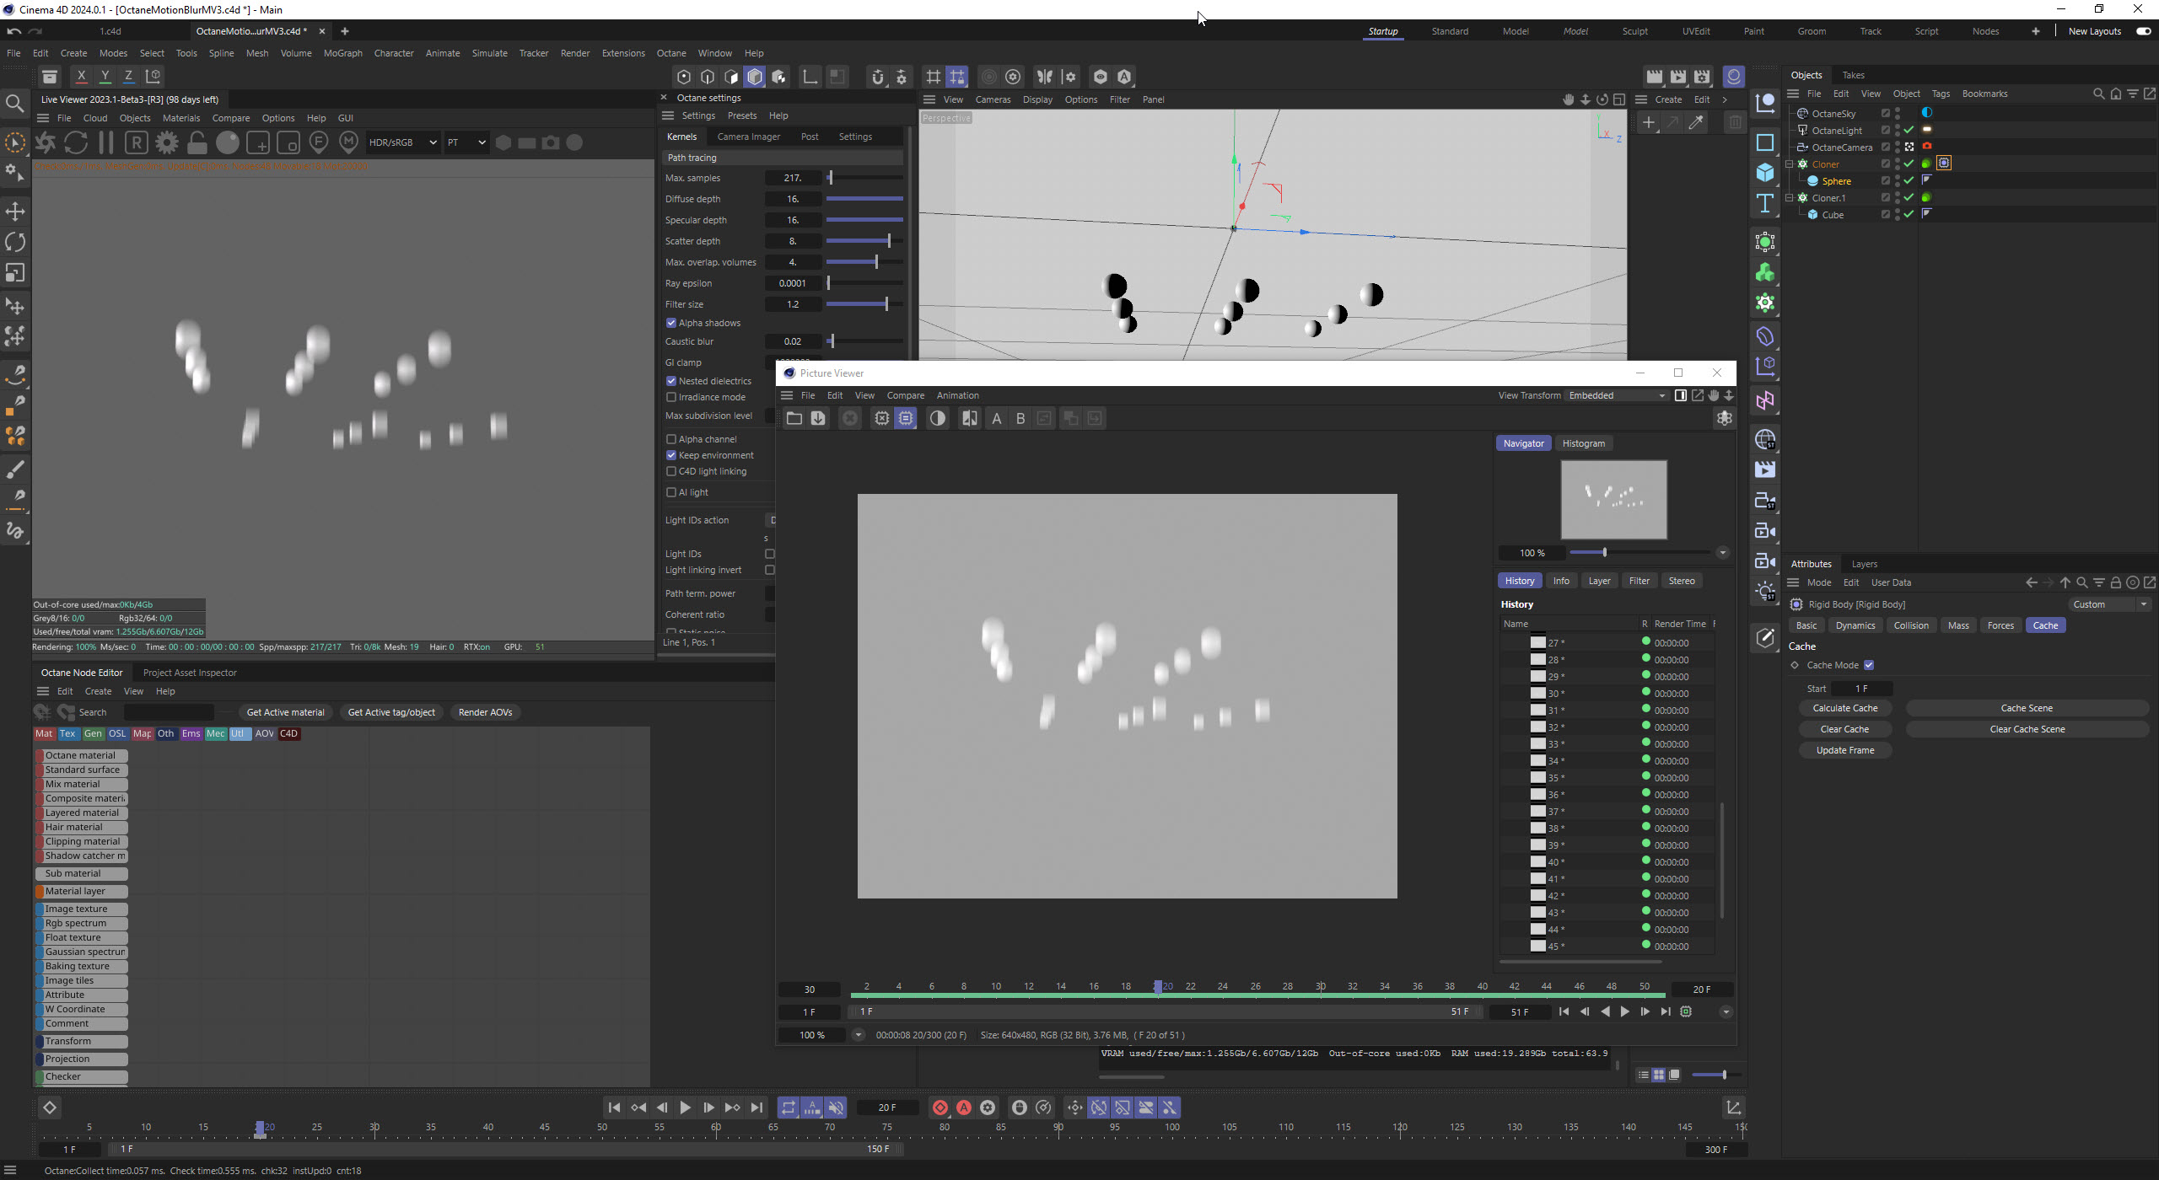Collapse the Cloner object in hierarchy
The height and width of the screenshot is (1180, 2159).
click(1790, 164)
